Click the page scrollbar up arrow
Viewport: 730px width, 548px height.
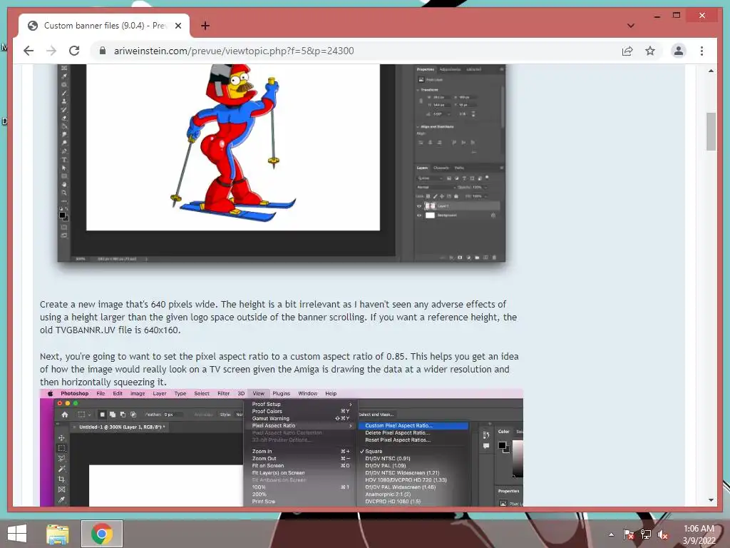[711, 71]
